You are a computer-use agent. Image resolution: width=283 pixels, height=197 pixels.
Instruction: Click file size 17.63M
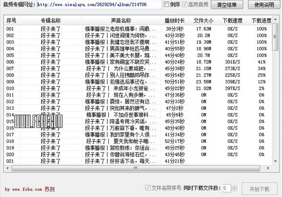click(203, 29)
